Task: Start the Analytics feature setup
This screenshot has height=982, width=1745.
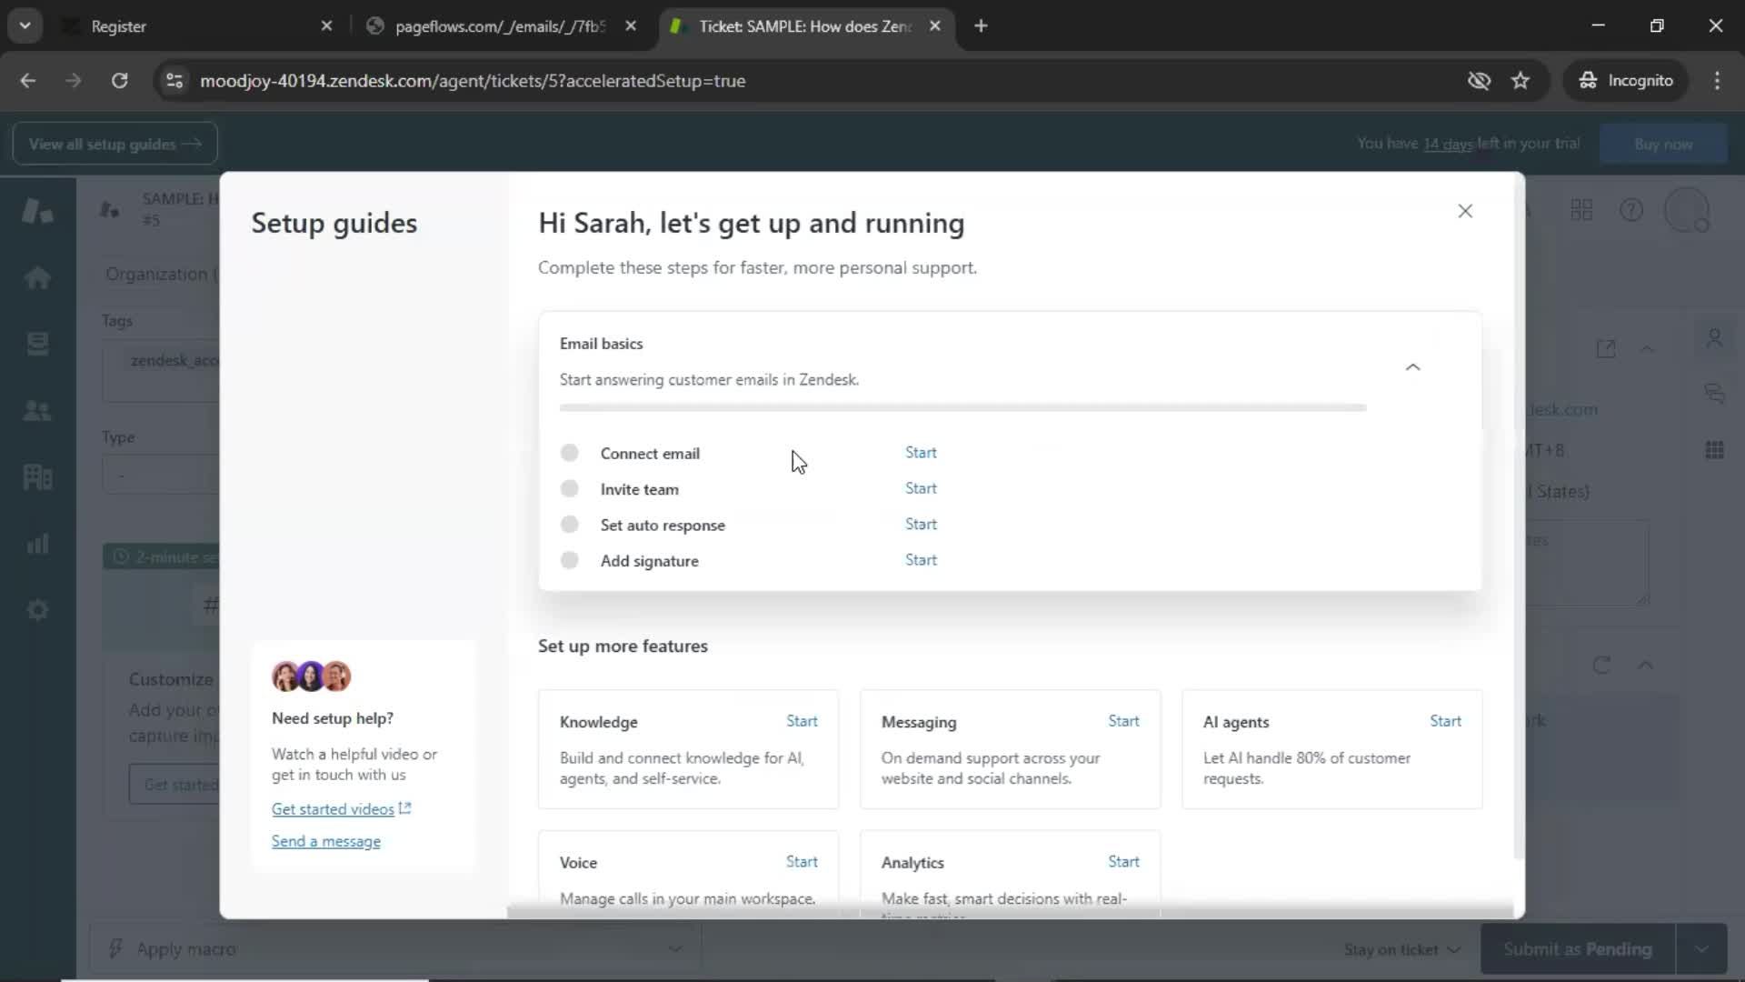Action: 1122,862
